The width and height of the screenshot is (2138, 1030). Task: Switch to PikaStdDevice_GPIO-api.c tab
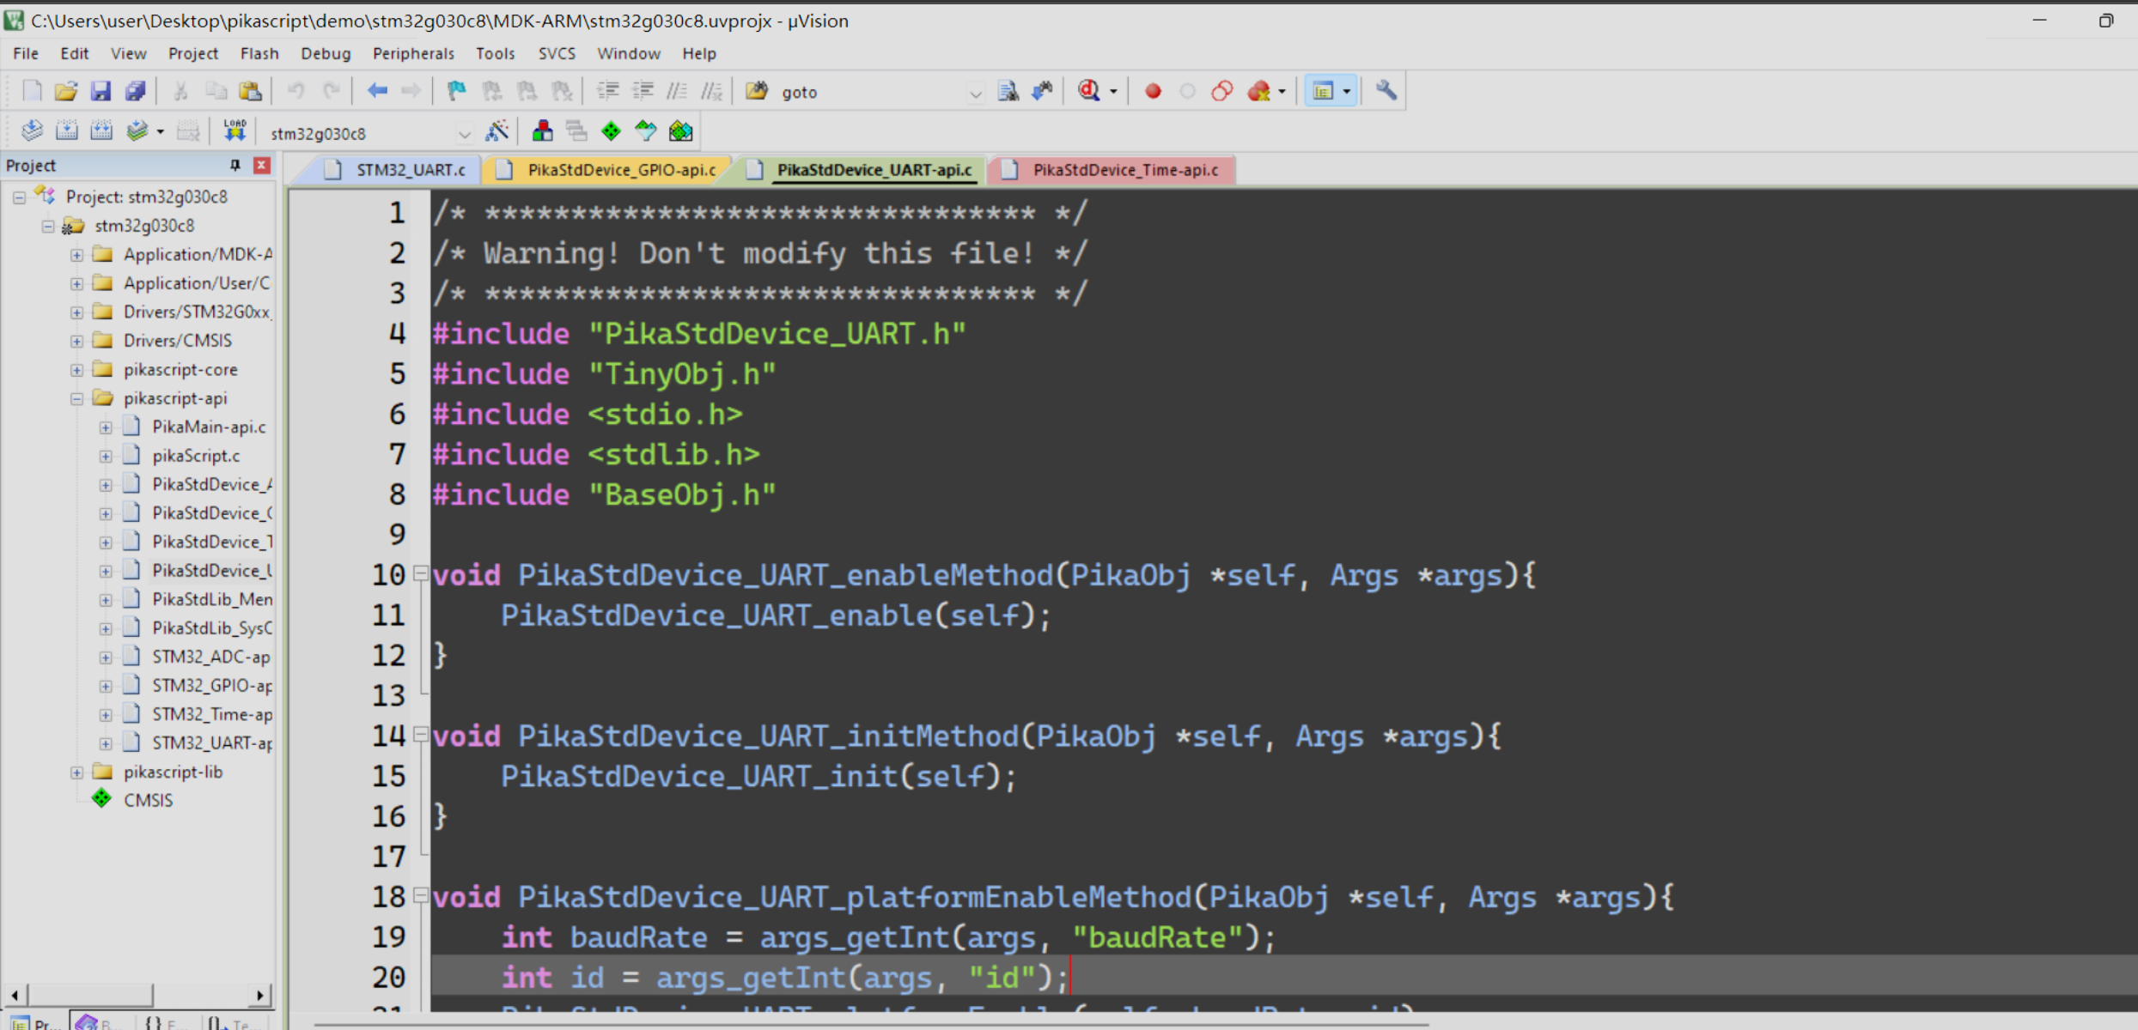coord(620,170)
